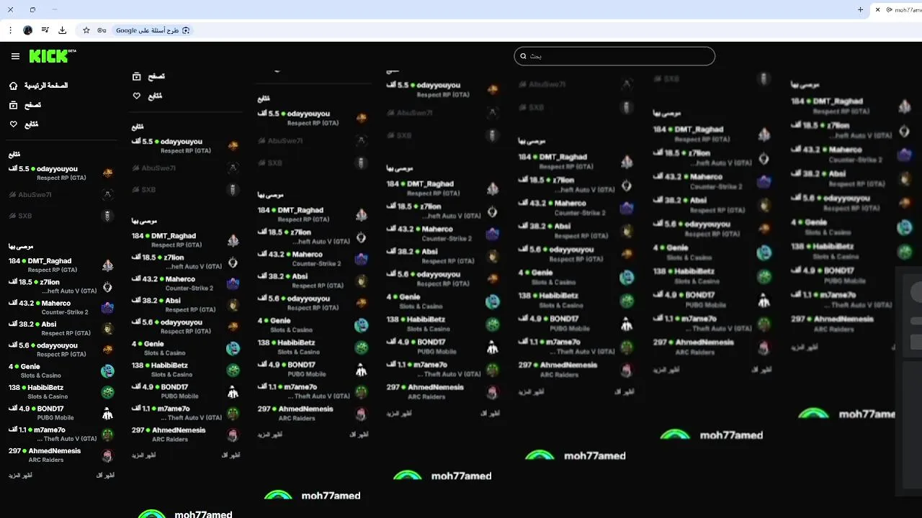Screen dimensions: 922x518
Task: Open offline channel AbuSwe7l in main sidebar
Action: pos(61,194)
